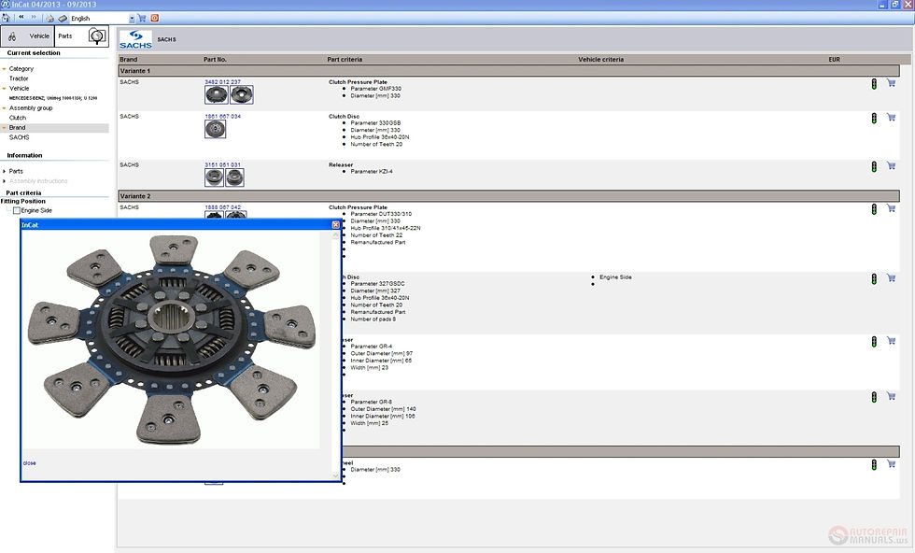Close the InCat image popup window

click(x=335, y=225)
